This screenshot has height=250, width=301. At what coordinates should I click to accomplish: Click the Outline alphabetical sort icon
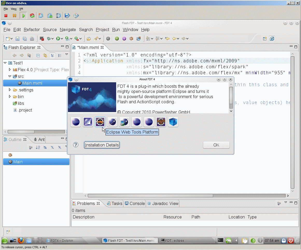coord(38,147)
